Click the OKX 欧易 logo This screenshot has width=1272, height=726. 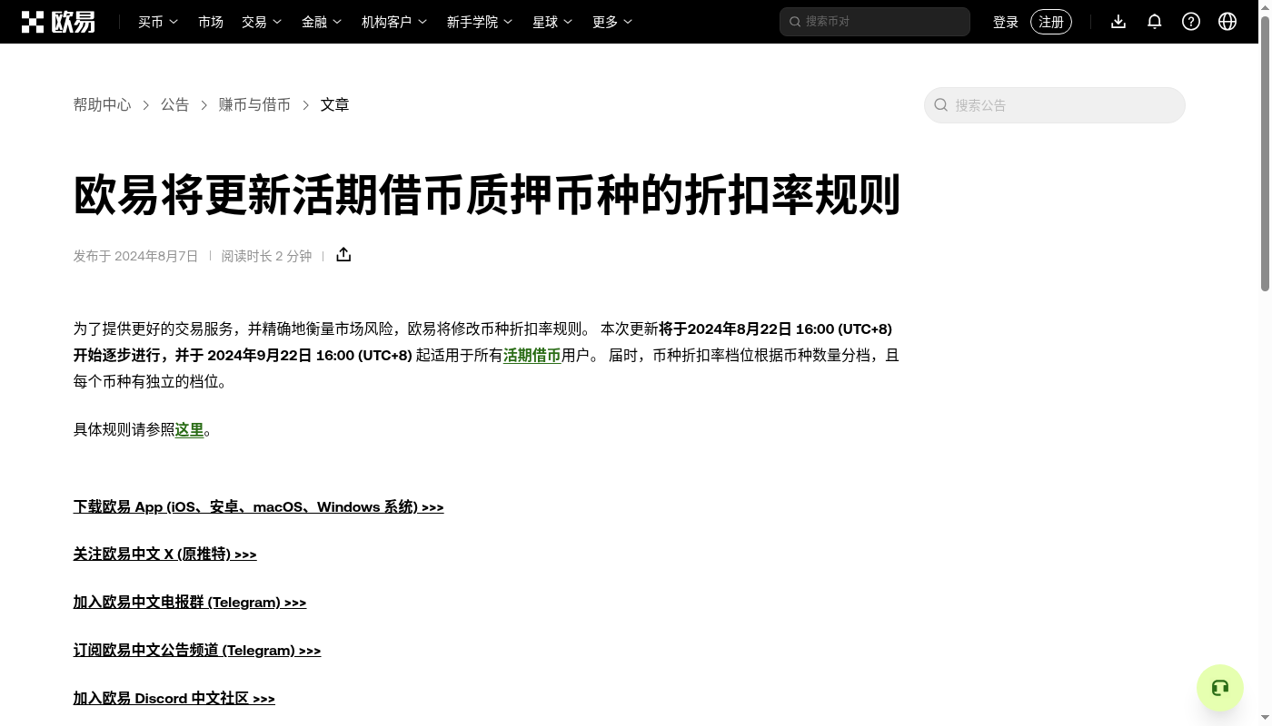(x=58, y=22)
